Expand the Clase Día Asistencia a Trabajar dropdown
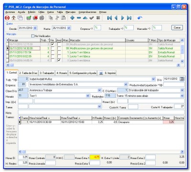Viewport: 191px width, 172px height. click(x=99, y=90)
